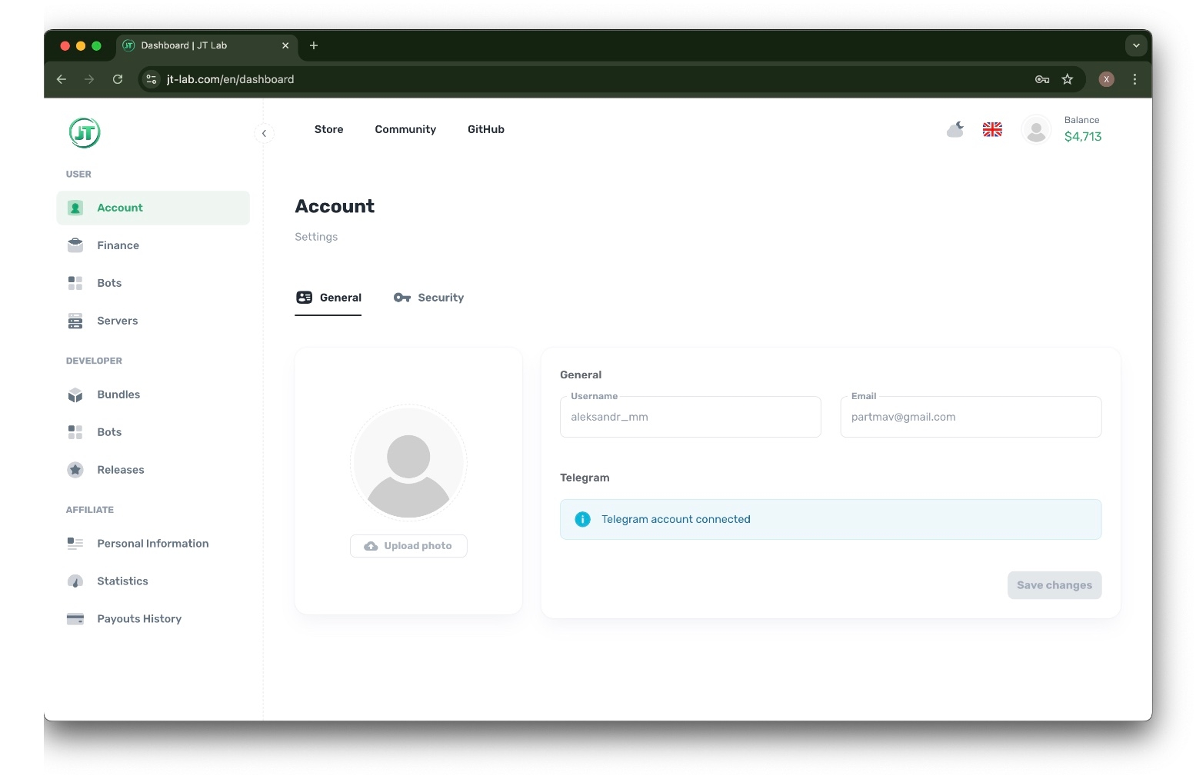Open a new browser tab
The height and width of the screenshot is (779, 1196).
[x=314, y=45]
